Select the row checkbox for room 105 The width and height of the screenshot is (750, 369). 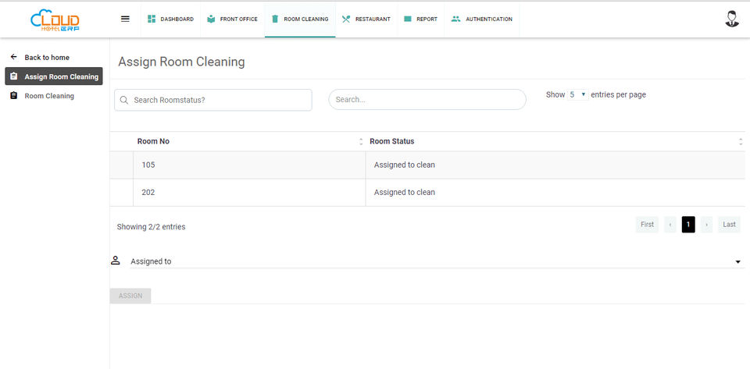[x=122, y=165]
